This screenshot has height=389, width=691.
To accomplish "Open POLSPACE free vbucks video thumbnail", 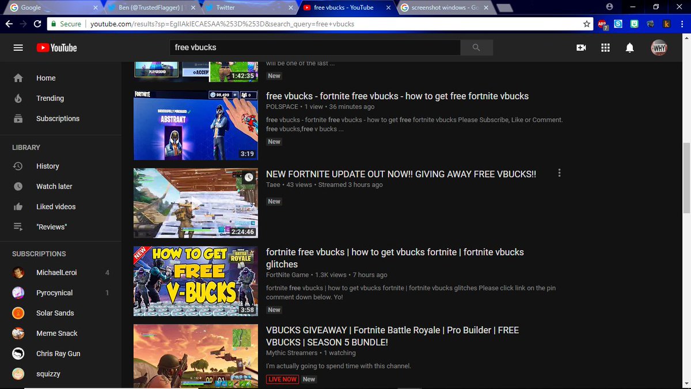I will 196,125.
